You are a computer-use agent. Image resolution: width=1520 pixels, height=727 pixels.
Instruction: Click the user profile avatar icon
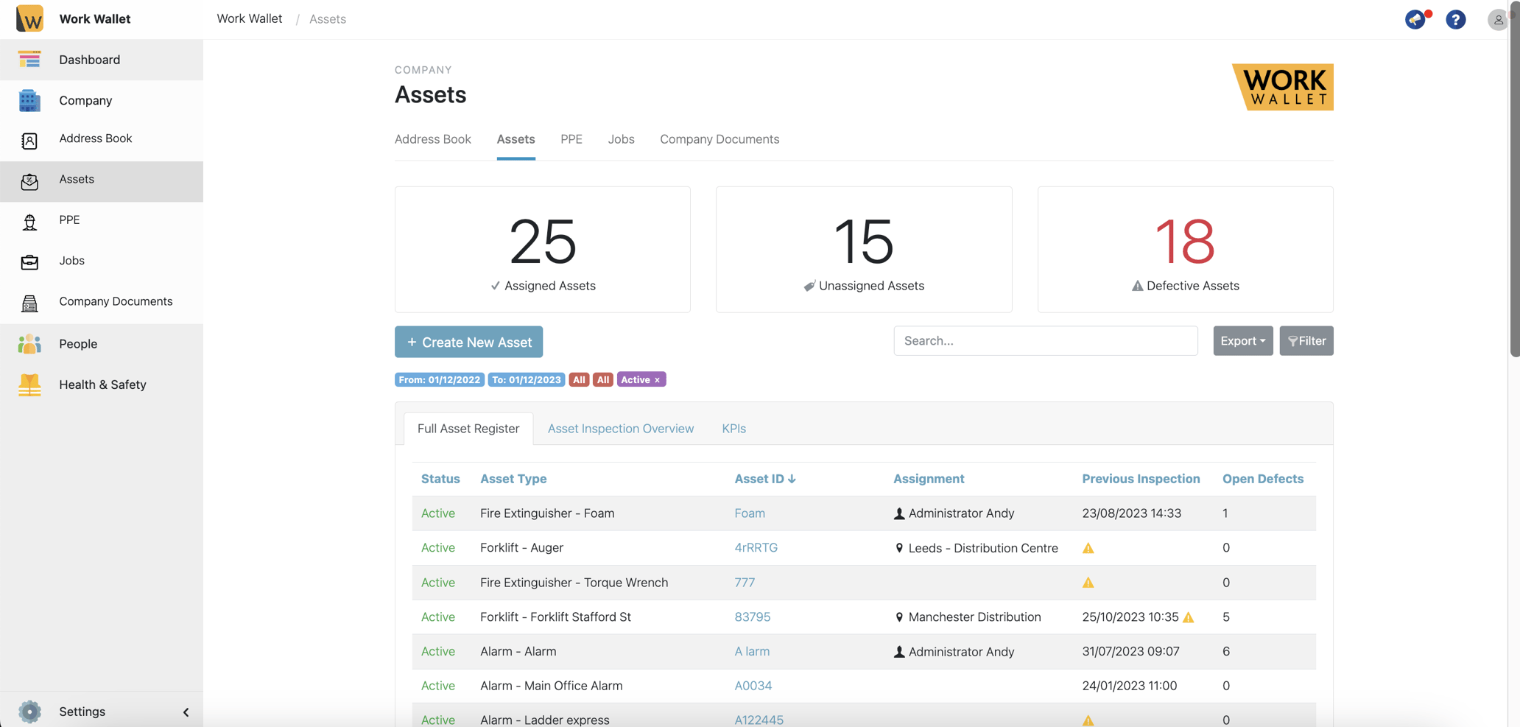pyautogui.click(x=1497, y=19)
